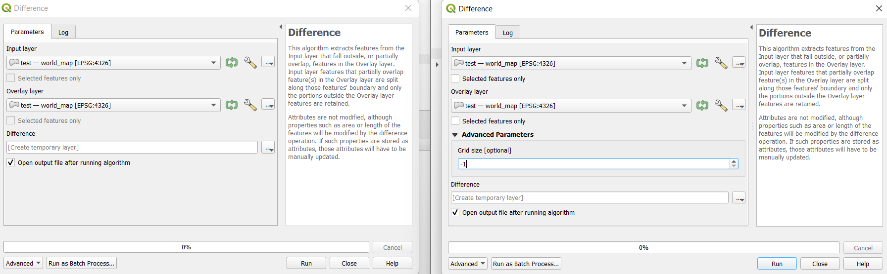
Task: Enable Selected features only under Input layer, right dialog
Action: 455,78
